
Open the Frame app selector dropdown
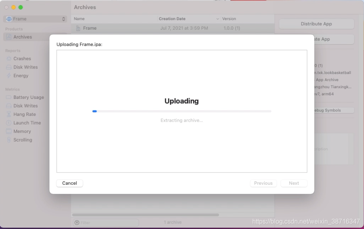pos(35,19)
